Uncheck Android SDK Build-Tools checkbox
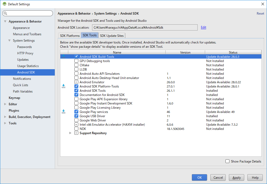 point(76,56)
